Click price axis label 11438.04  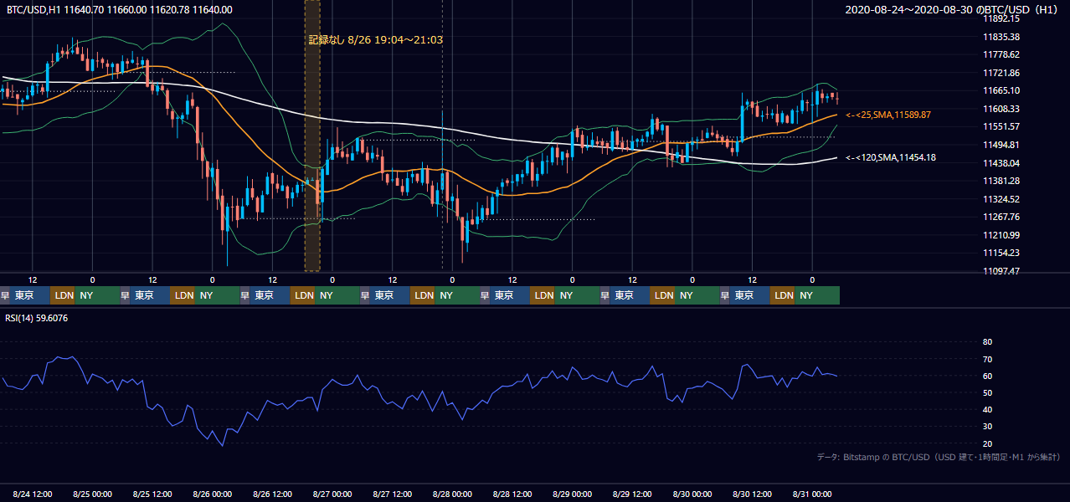click(1001, 163)
